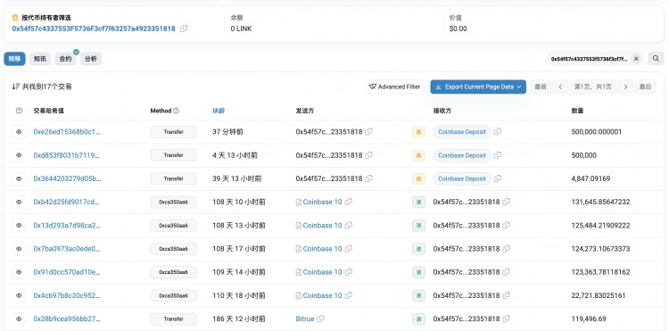Open transaction 0x28b9cea956bb27...
The width and height of the screenshot is (669, 331).
pos(67,319)
